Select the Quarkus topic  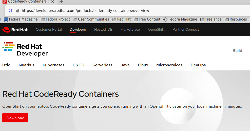point(26,65)
